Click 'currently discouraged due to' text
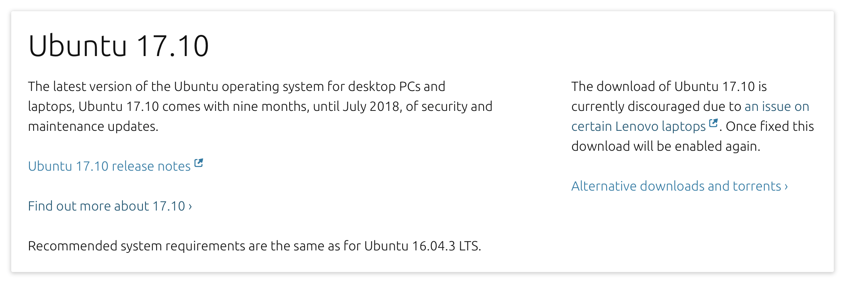Viewport: 850px width, 289px height. (x=656, y=106)
